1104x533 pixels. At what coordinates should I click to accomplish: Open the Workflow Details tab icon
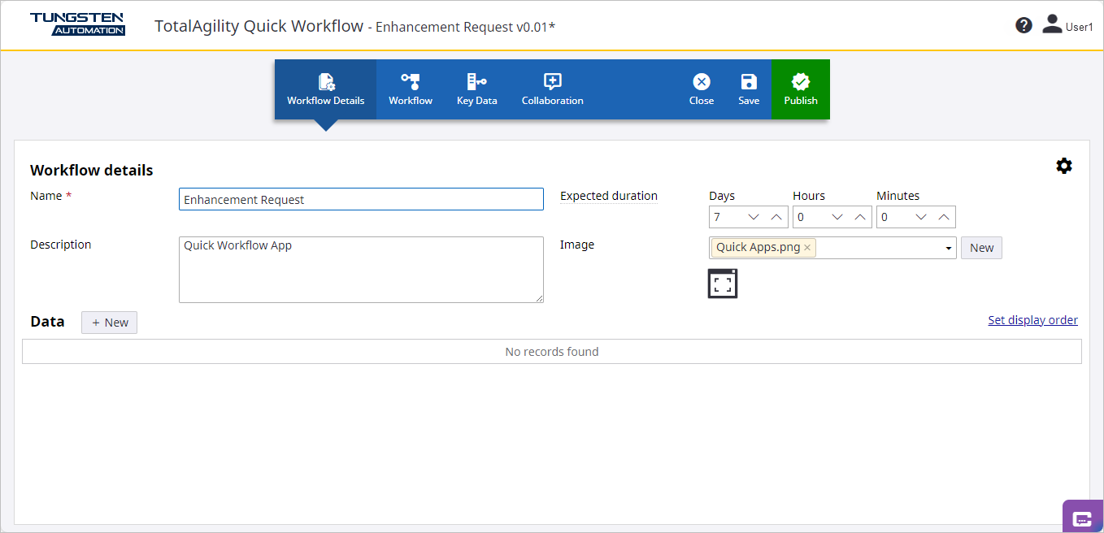tap(325, 80)
